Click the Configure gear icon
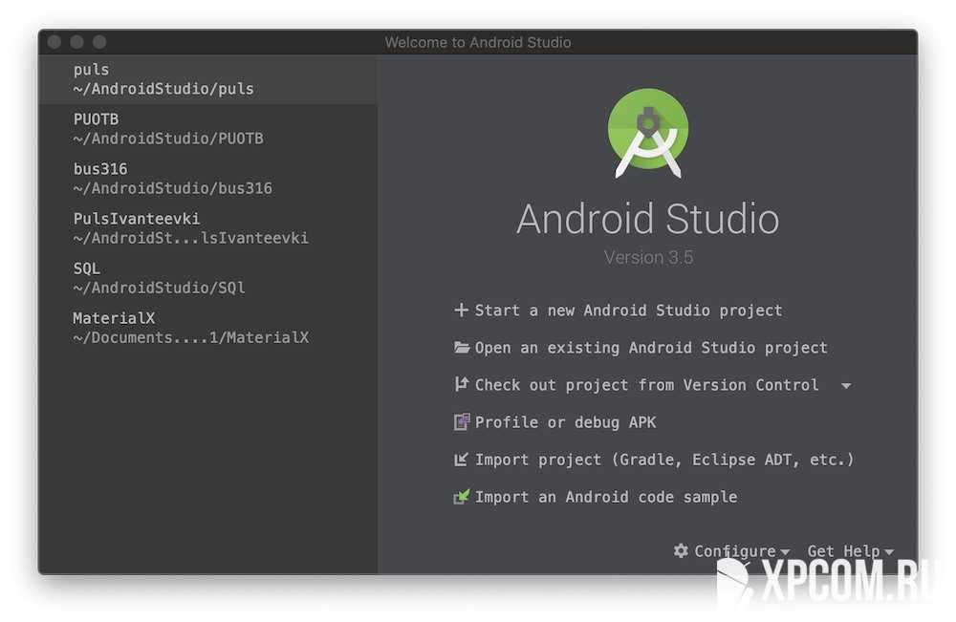This screenshot has height=622, width=956. tap(681, 551)
